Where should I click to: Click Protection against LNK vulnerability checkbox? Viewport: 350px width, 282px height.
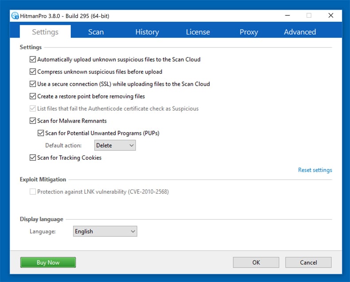33,192
